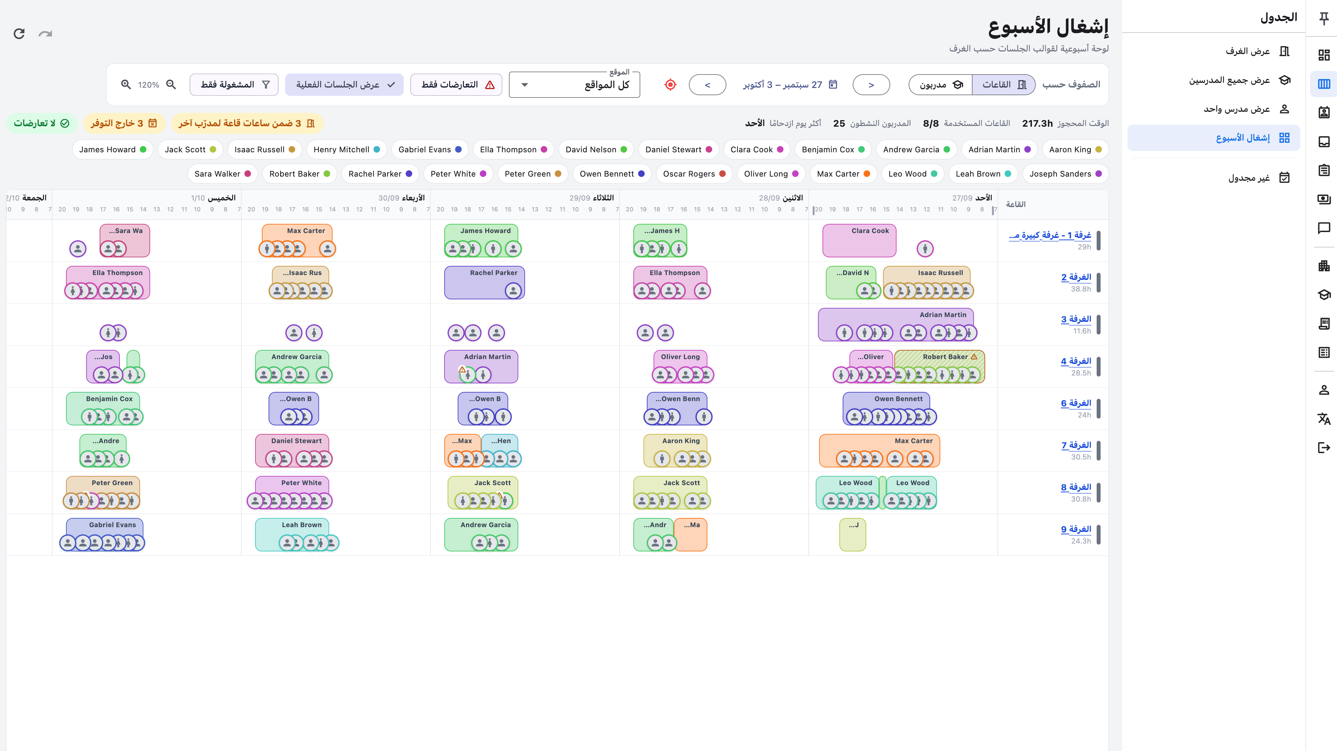Open the 'الغرفة 2' room link
This screenshot has height=751, width=1337.
[1076, 277]
